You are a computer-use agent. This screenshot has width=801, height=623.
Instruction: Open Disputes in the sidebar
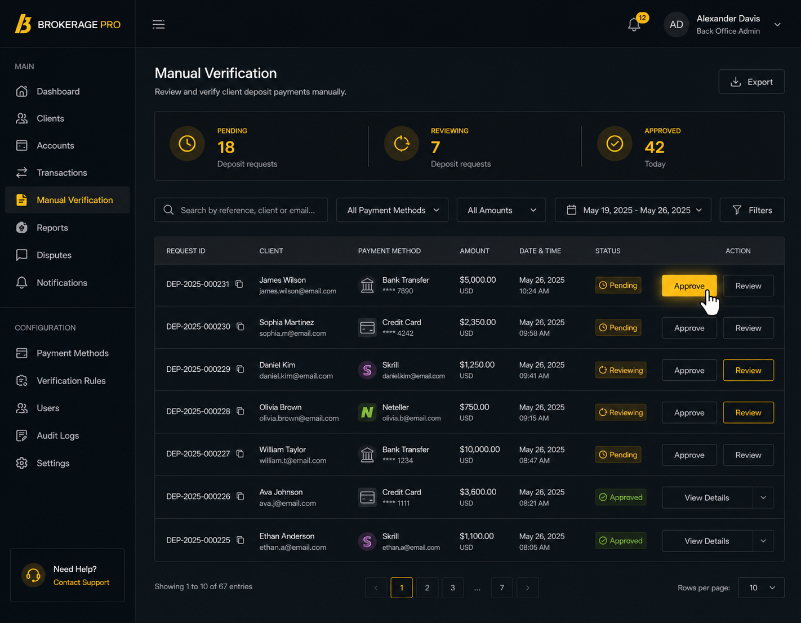click(x=68, y=255)
